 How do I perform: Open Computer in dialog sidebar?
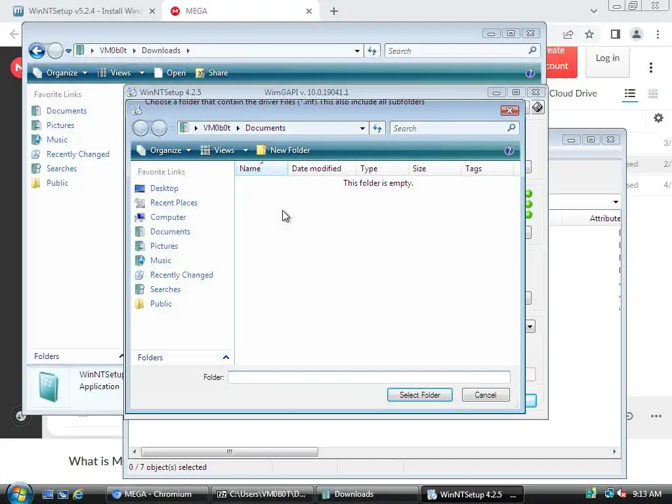click(x=168, y=217)
